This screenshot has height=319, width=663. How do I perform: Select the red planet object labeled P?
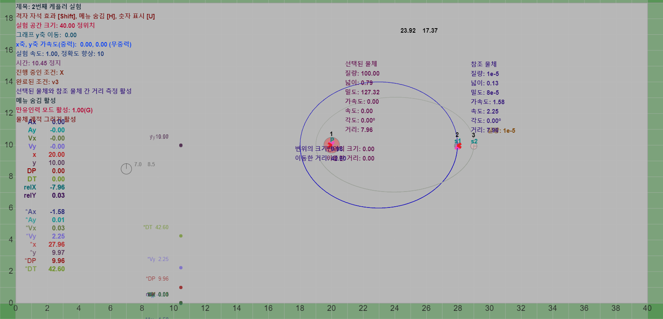click(331, 145)
